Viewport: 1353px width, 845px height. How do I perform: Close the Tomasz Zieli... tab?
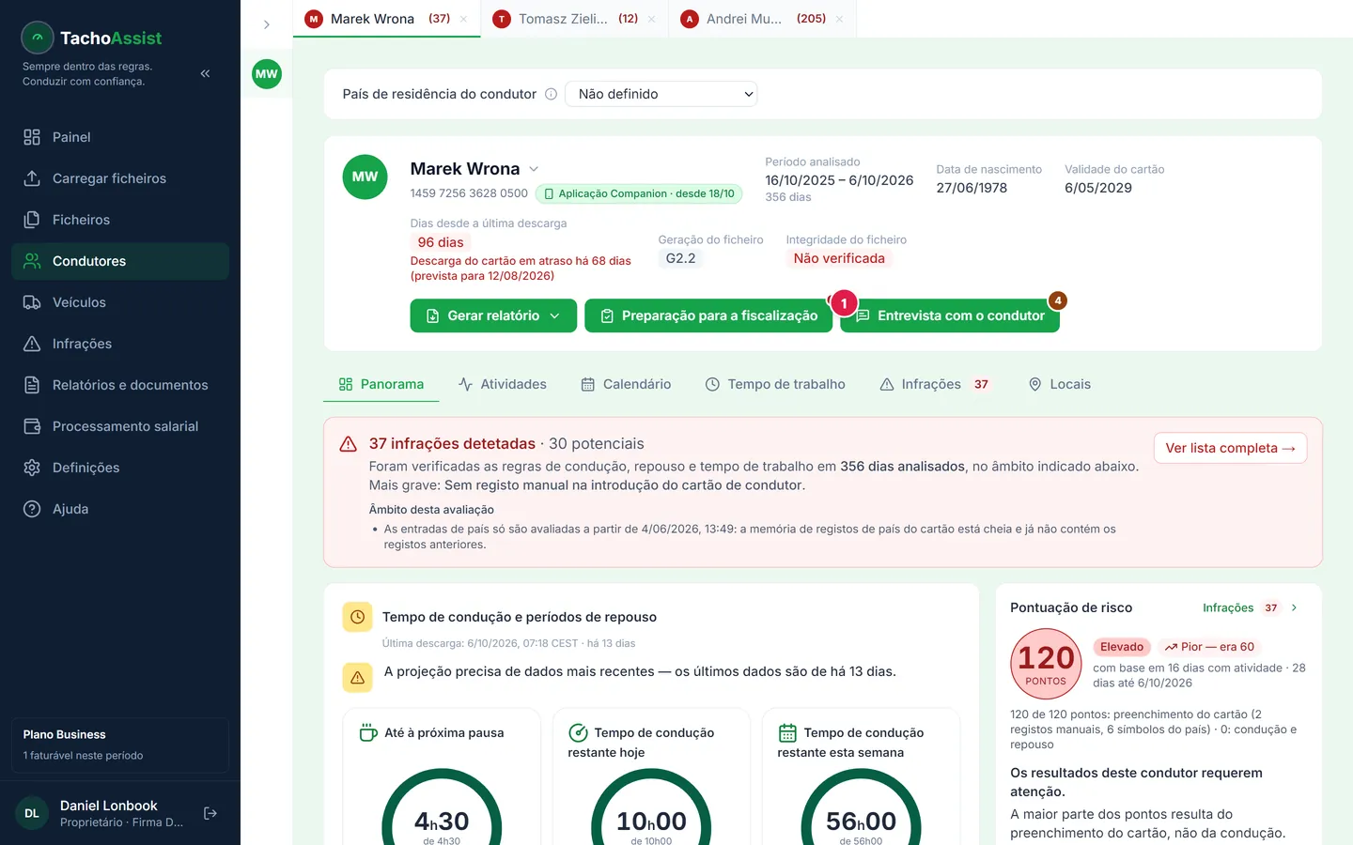click(651, 19)
